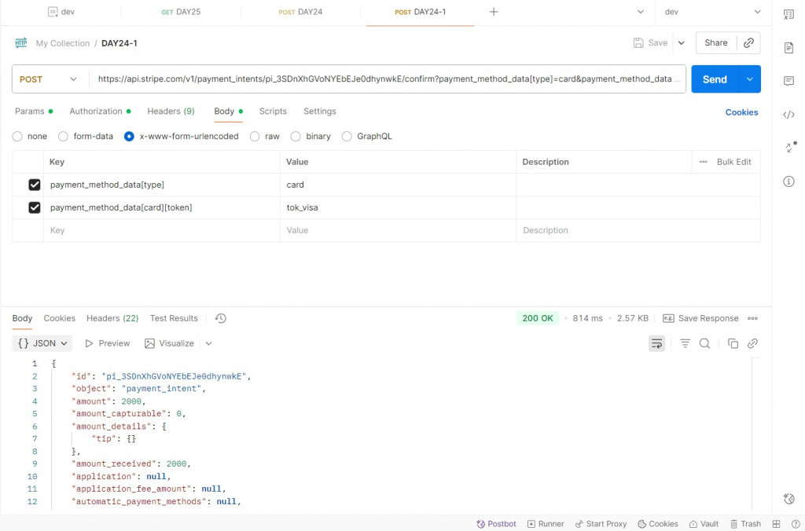Copy request link with chain icon
805x531 pixels.
point(748,43)
